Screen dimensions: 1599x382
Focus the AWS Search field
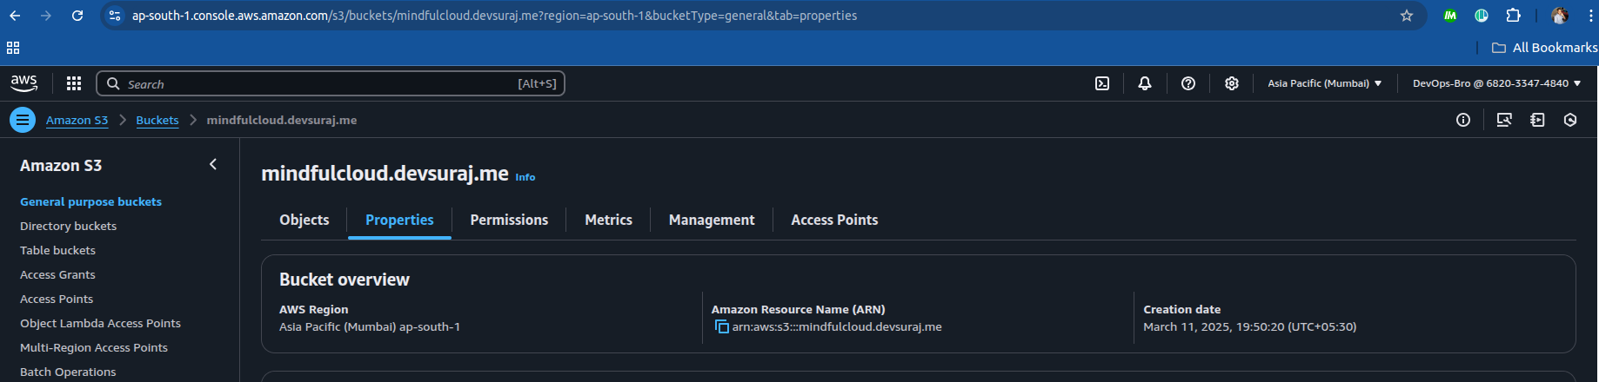(x=331, y=83)
